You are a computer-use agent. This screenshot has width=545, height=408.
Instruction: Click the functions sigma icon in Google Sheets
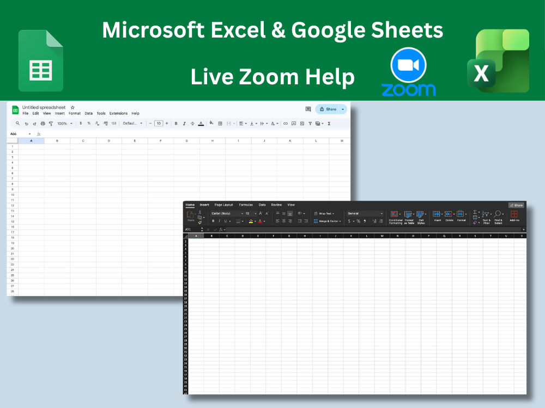[x=329, y=123]
